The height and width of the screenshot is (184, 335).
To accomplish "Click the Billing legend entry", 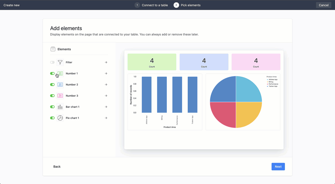I will (270, 82).
